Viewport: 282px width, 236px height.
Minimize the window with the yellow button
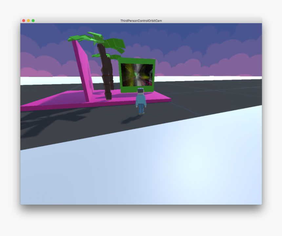(x=29, y=21)
